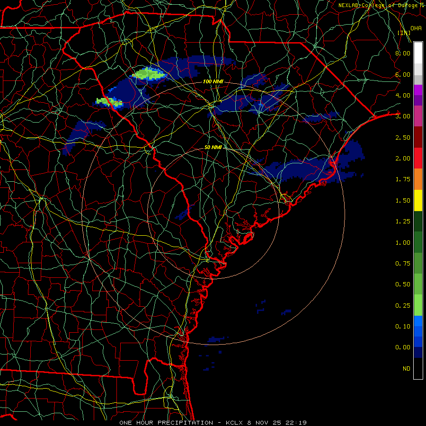Click the 1.75 legend value

click(x=403, y=179)
